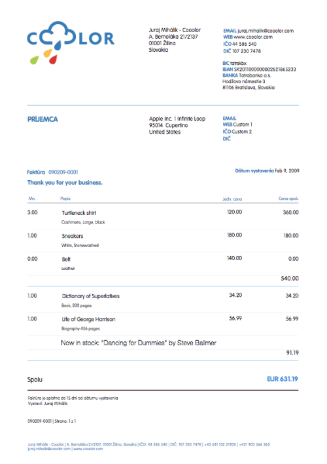Open footer www.cooolor.com link

88,449
